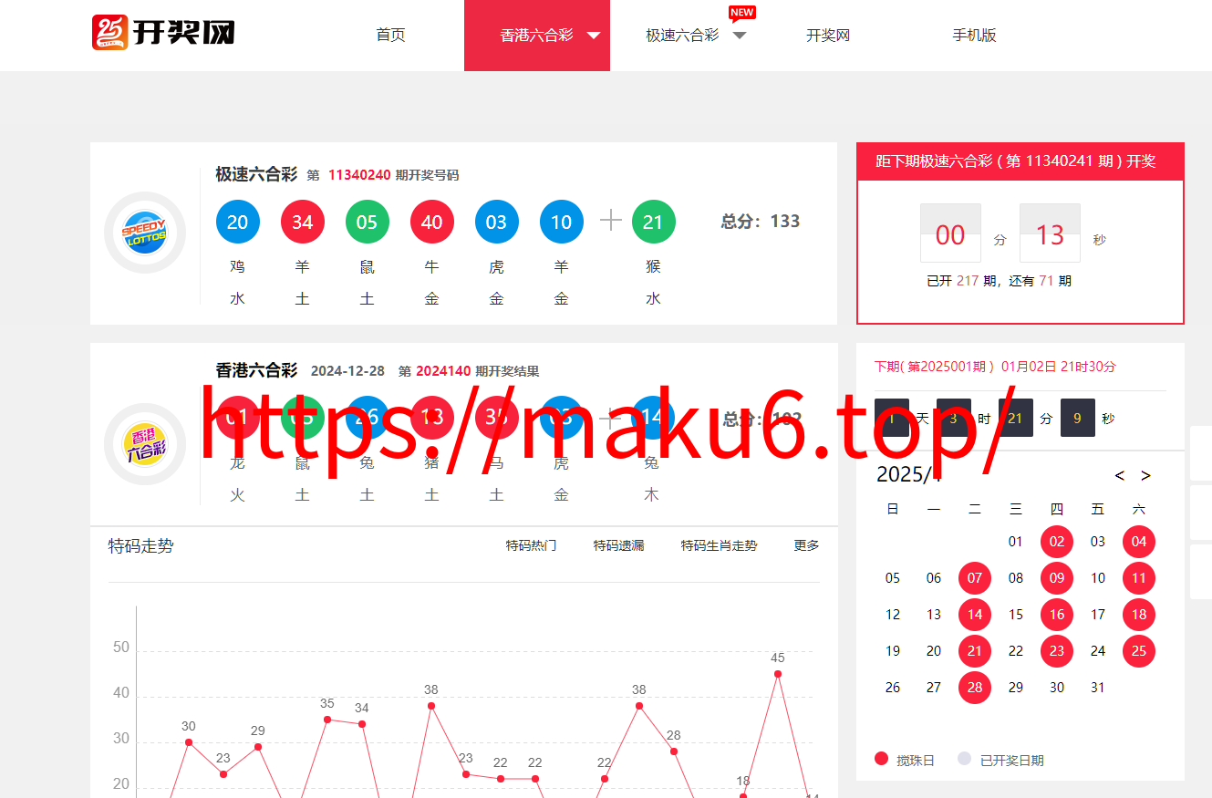1212x798 pixels.
Task: Open the 手机版 nav link
Action: pos(974,36)
